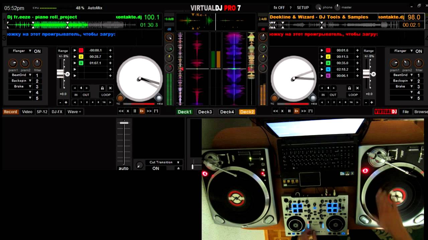The width and height of the screenshot is (428, 240).
Task: Click the right deck TC timecode button
Action: pyautogui.click(x=274, y=98)
